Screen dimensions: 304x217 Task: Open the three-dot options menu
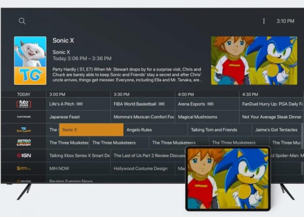point(264,21)
